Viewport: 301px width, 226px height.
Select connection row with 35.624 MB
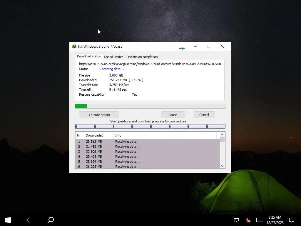pyautogui.click(x=148, y=162)
